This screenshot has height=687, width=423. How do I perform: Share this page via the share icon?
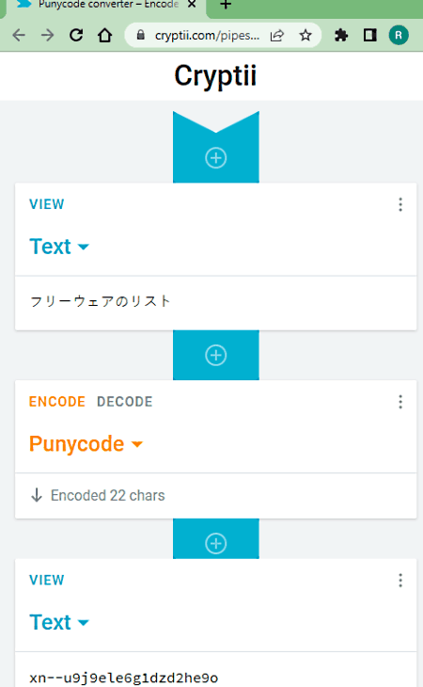(x=277, y=35)
